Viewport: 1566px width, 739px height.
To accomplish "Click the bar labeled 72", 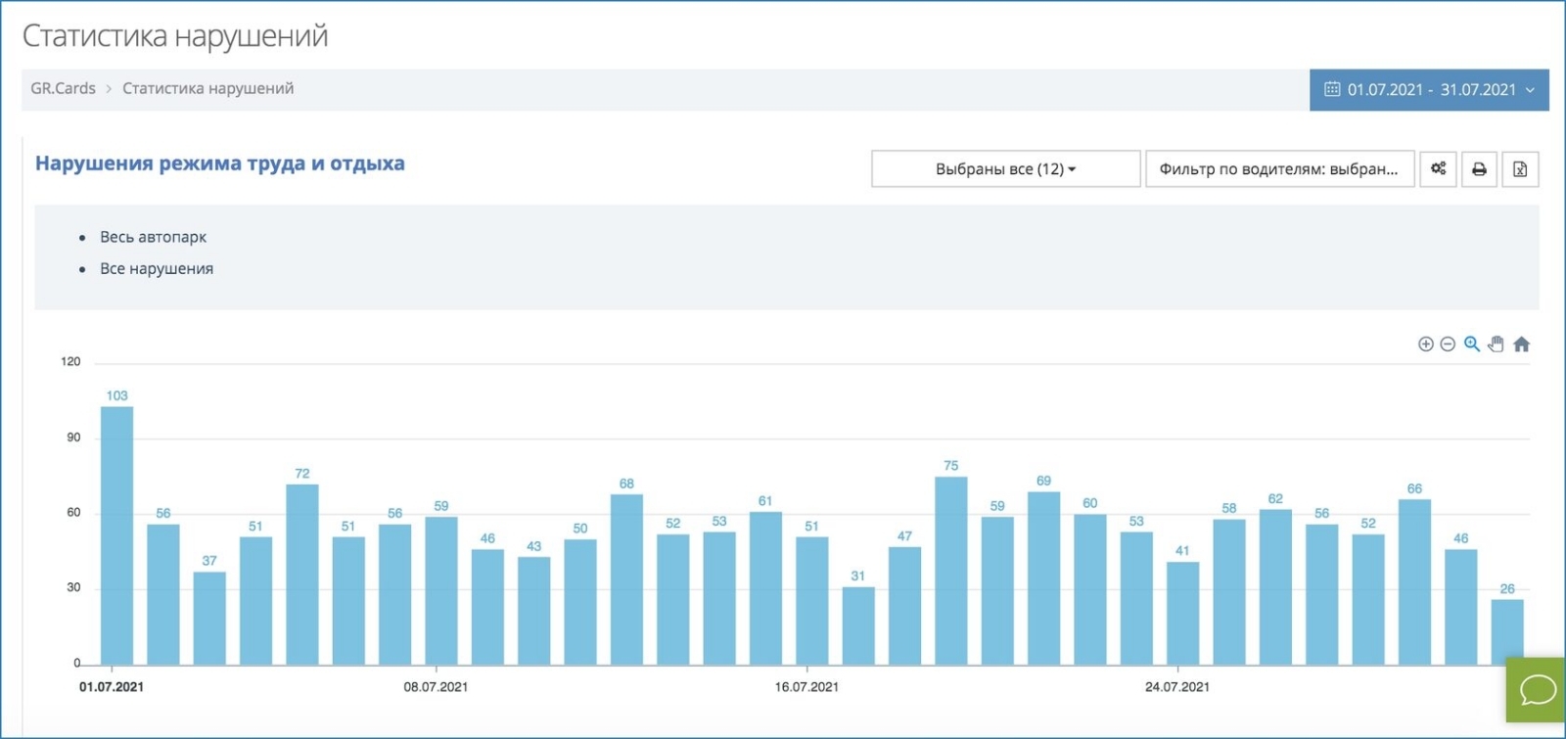I will pos(302,575).
